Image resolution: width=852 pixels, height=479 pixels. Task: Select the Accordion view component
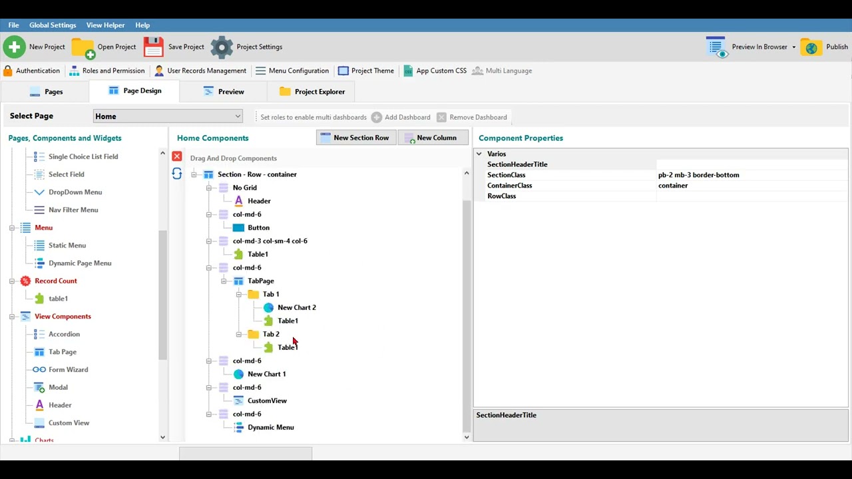click(x=64, y=334)
